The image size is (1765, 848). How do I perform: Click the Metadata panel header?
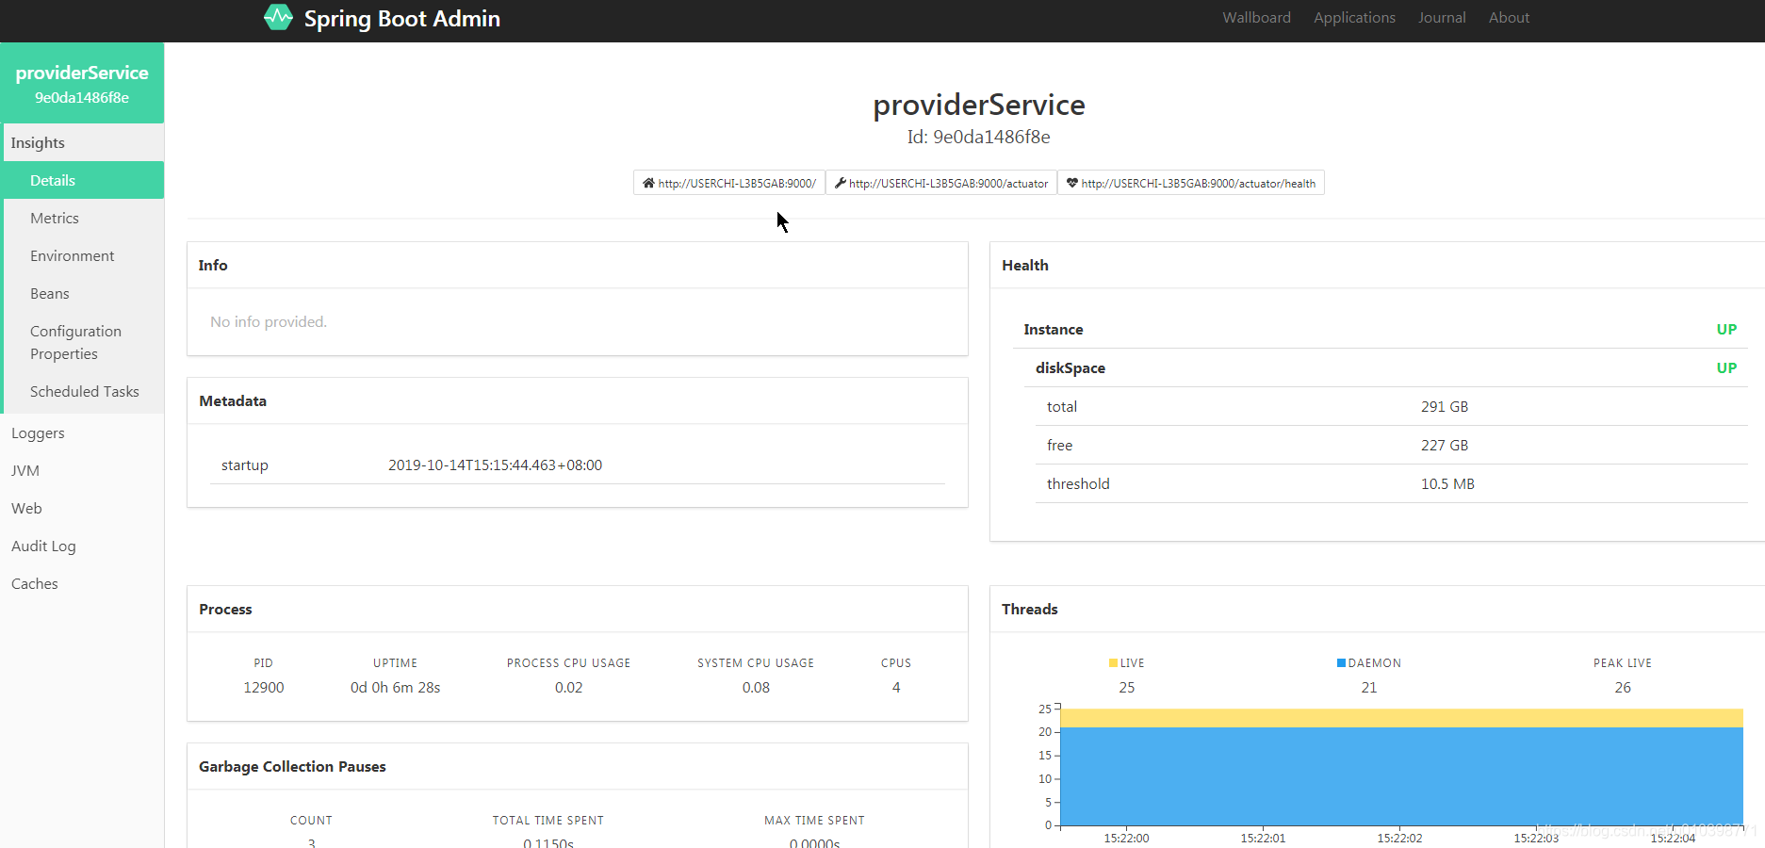click(x=233, y=400)
